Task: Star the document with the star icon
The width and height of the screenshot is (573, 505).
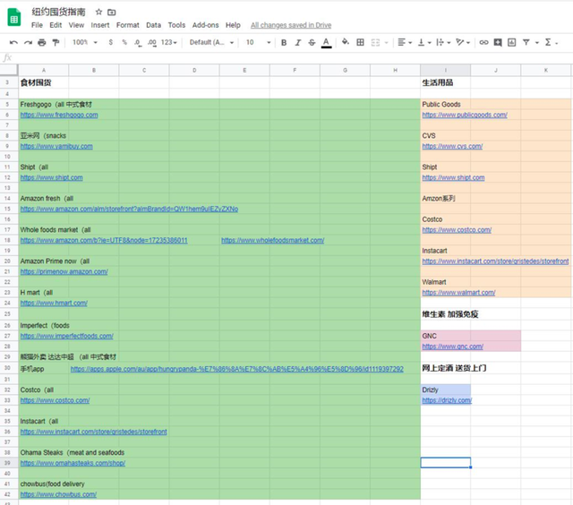Action: tap(98, 12)
